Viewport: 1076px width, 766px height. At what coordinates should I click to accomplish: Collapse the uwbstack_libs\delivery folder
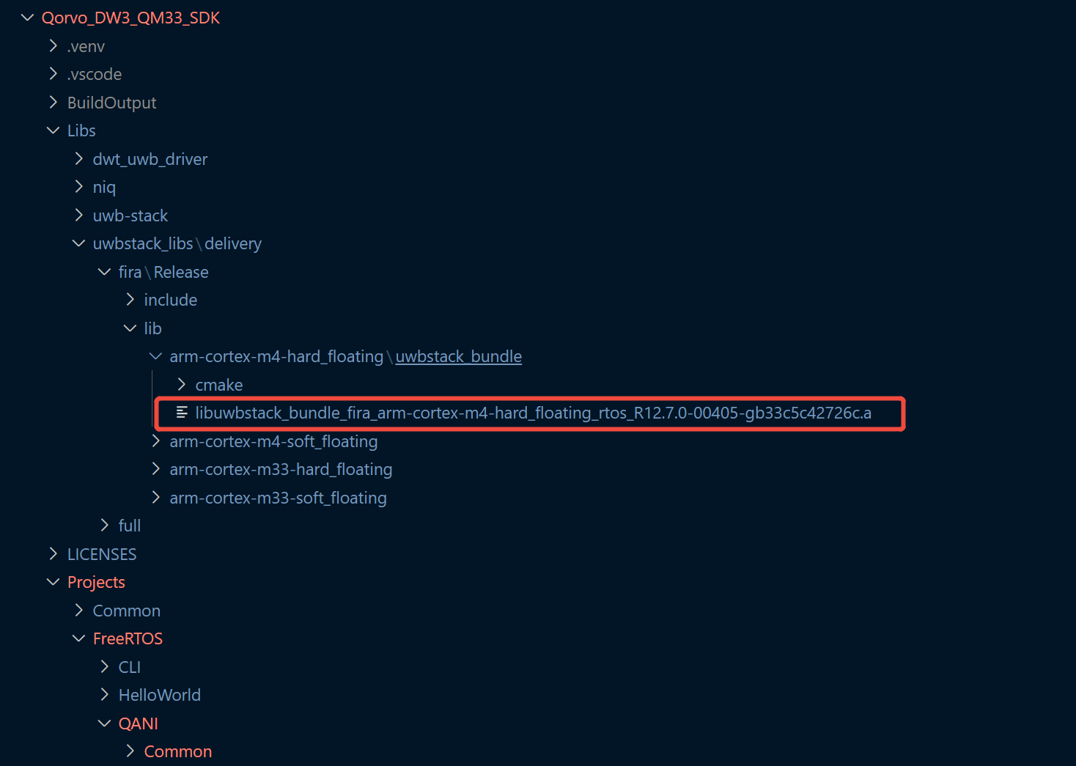(x=79, y=243)
